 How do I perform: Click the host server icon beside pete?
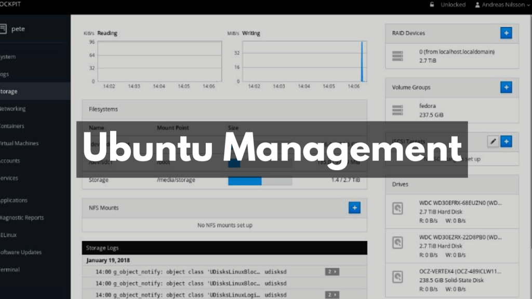coord(3,29)
